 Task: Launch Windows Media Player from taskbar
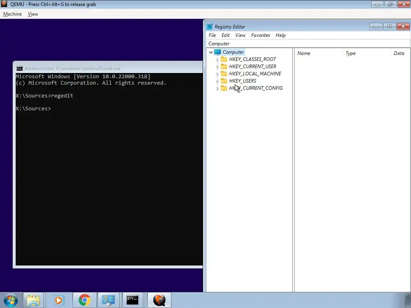point(59,300)
